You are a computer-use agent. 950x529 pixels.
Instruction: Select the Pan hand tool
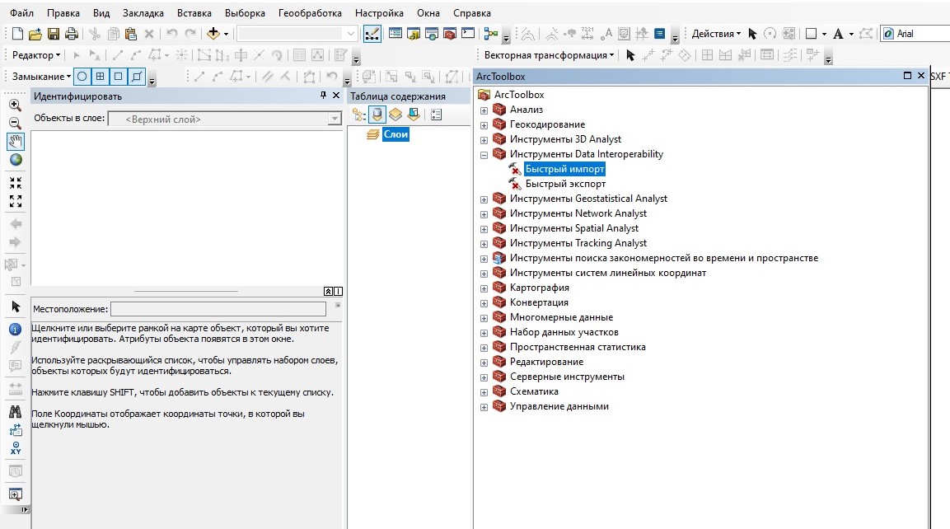pyautogui.click(x=15, y=141)
